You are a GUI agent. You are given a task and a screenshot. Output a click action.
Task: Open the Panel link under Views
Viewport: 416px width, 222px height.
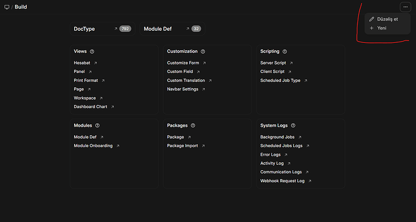click(79, 72)
